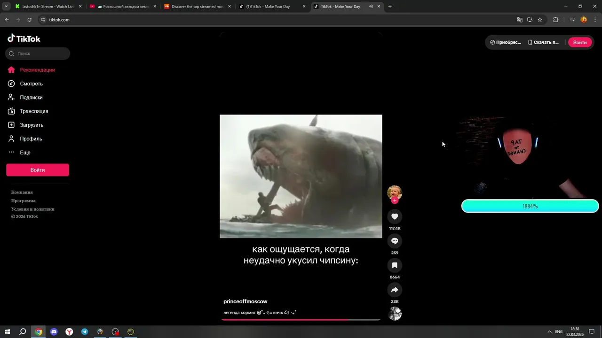This screenshot has height=338, width=602.
Task: Bookmark this page with the star icon
Action: (540, 20)
